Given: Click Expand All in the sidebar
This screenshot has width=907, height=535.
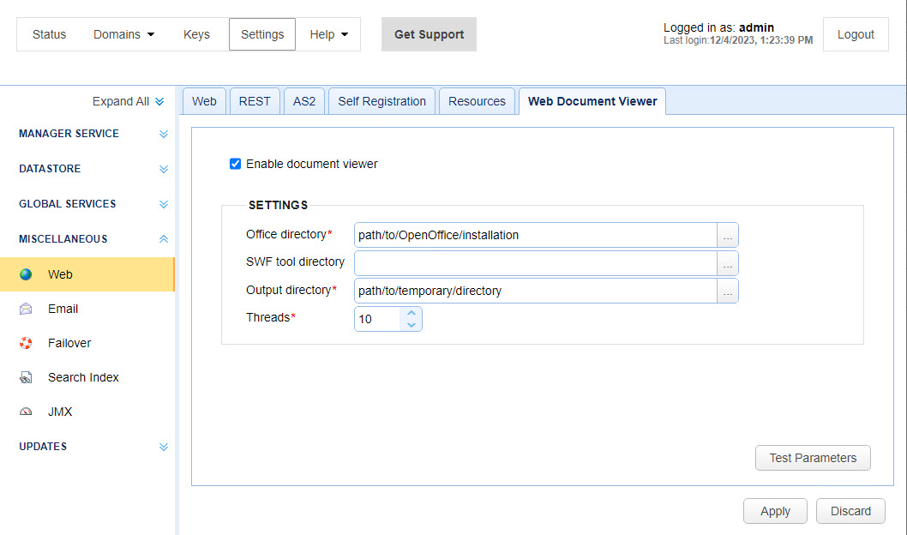Looking at the screenshot, I should coord(121,101).
